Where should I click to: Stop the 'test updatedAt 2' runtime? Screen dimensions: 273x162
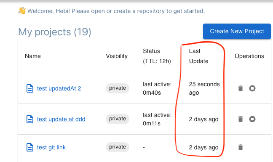(252, 88)
